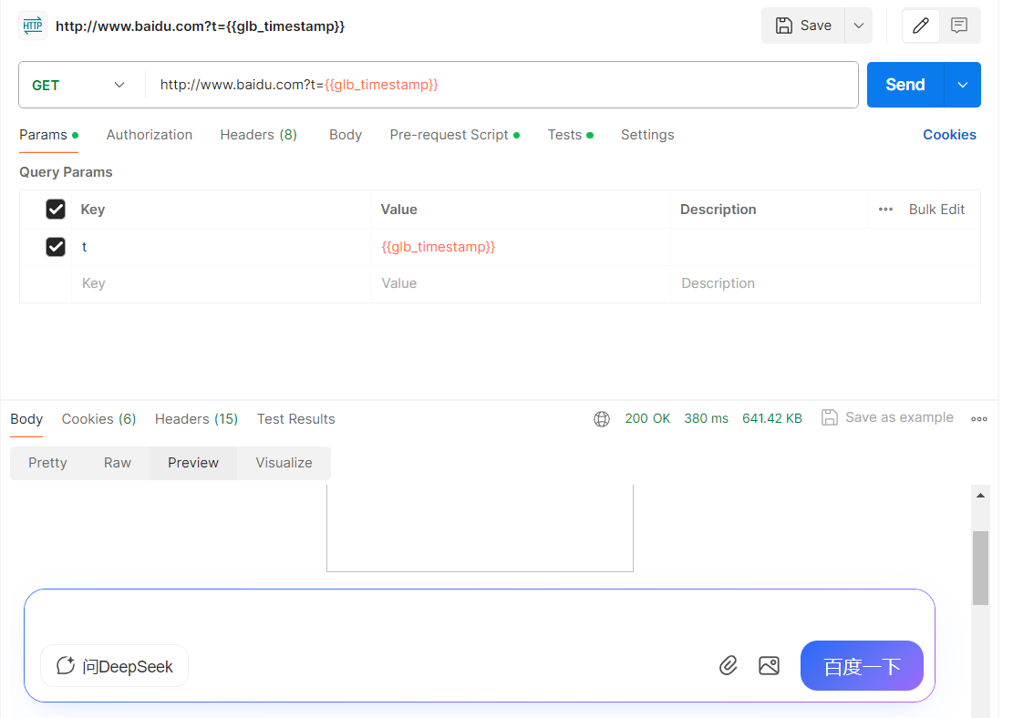Click the HTTP request type icon
Image resolution: width=1013 pixels, height=718 pixels.
pos(32,26)
